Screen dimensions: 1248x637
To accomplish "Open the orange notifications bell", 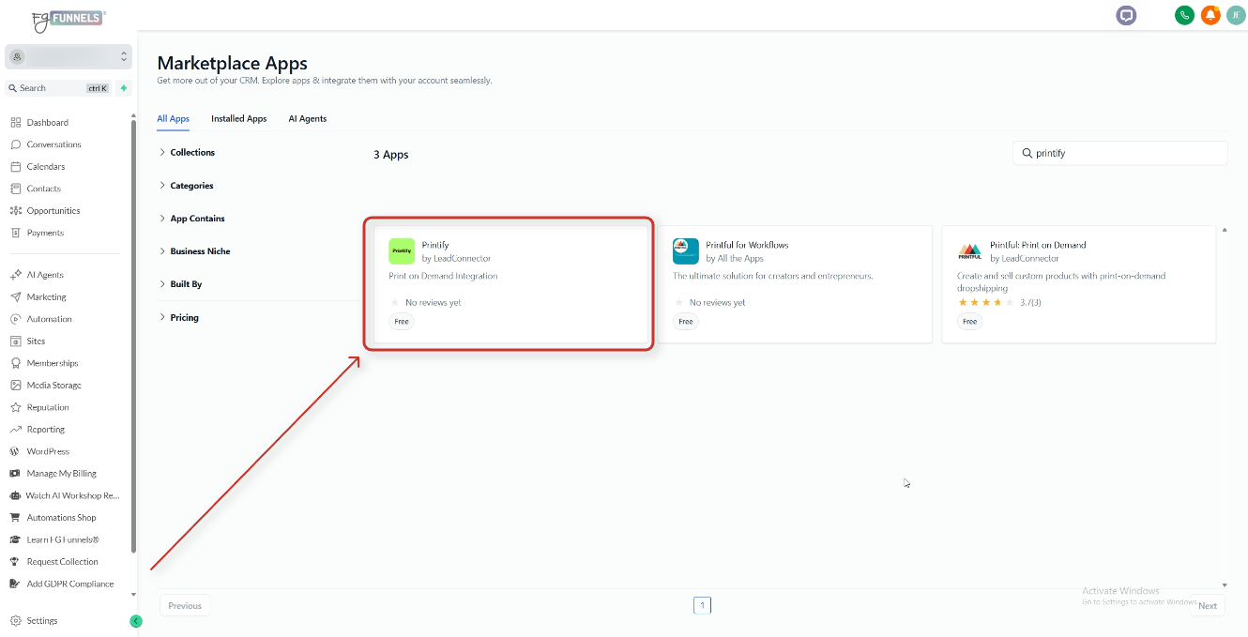I will [1210, 15].
